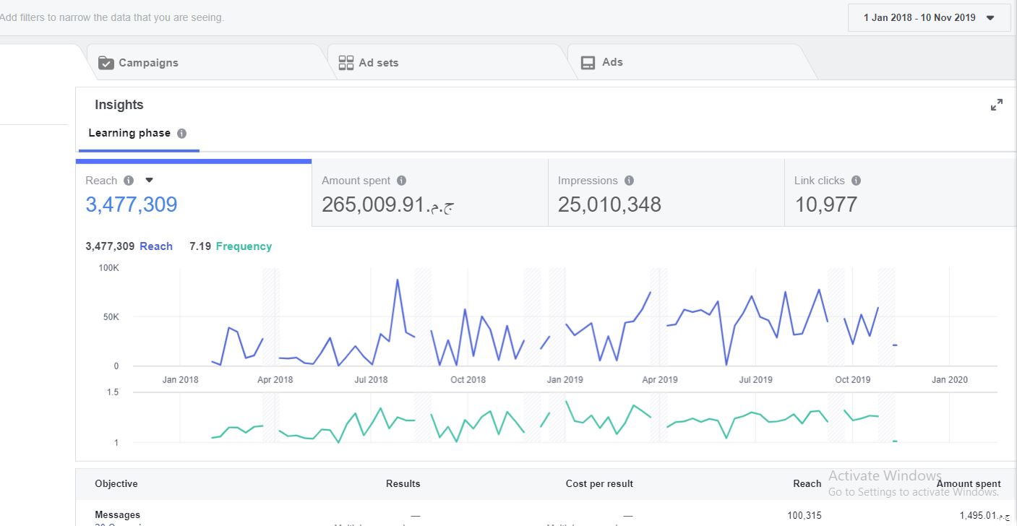Viewport: 1017px width, 526px height.
Task: Click the 10,977 link clicks value
Action: point(826,204)
